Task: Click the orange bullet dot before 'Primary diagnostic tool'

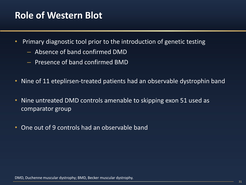Action: click(16, 42)
